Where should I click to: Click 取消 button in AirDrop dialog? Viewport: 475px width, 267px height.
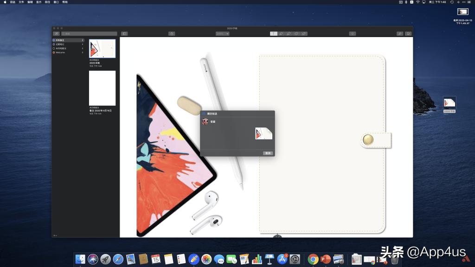click(x=268, y=153)
